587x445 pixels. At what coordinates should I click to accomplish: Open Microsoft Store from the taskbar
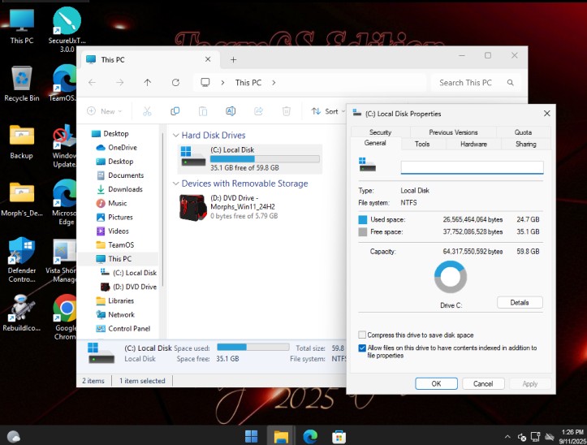[339, 436]
